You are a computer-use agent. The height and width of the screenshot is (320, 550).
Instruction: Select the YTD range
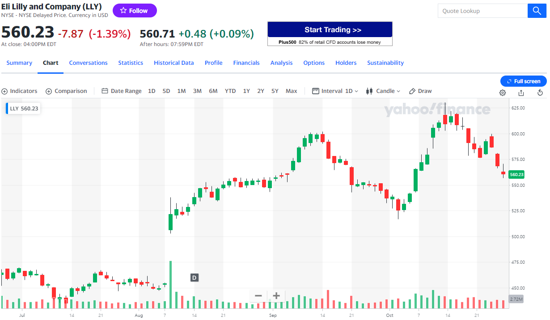(230, 91)
